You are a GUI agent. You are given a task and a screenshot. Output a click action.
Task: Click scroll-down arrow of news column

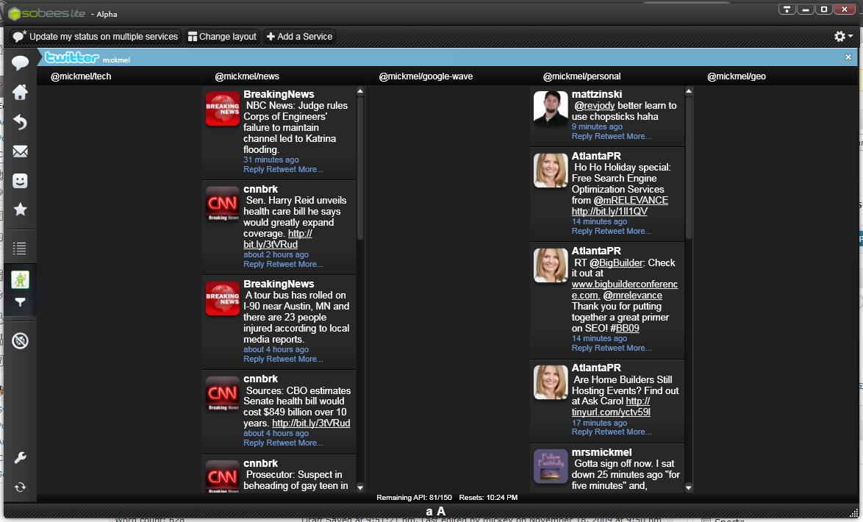coord(360,487)
